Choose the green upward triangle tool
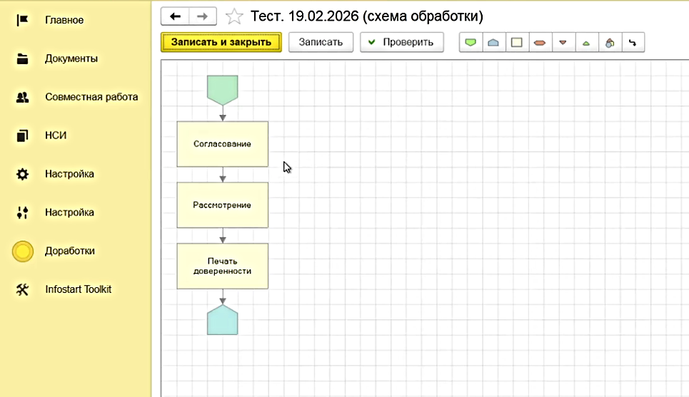This screenshot has width=689, height=397. coord(586,42)
